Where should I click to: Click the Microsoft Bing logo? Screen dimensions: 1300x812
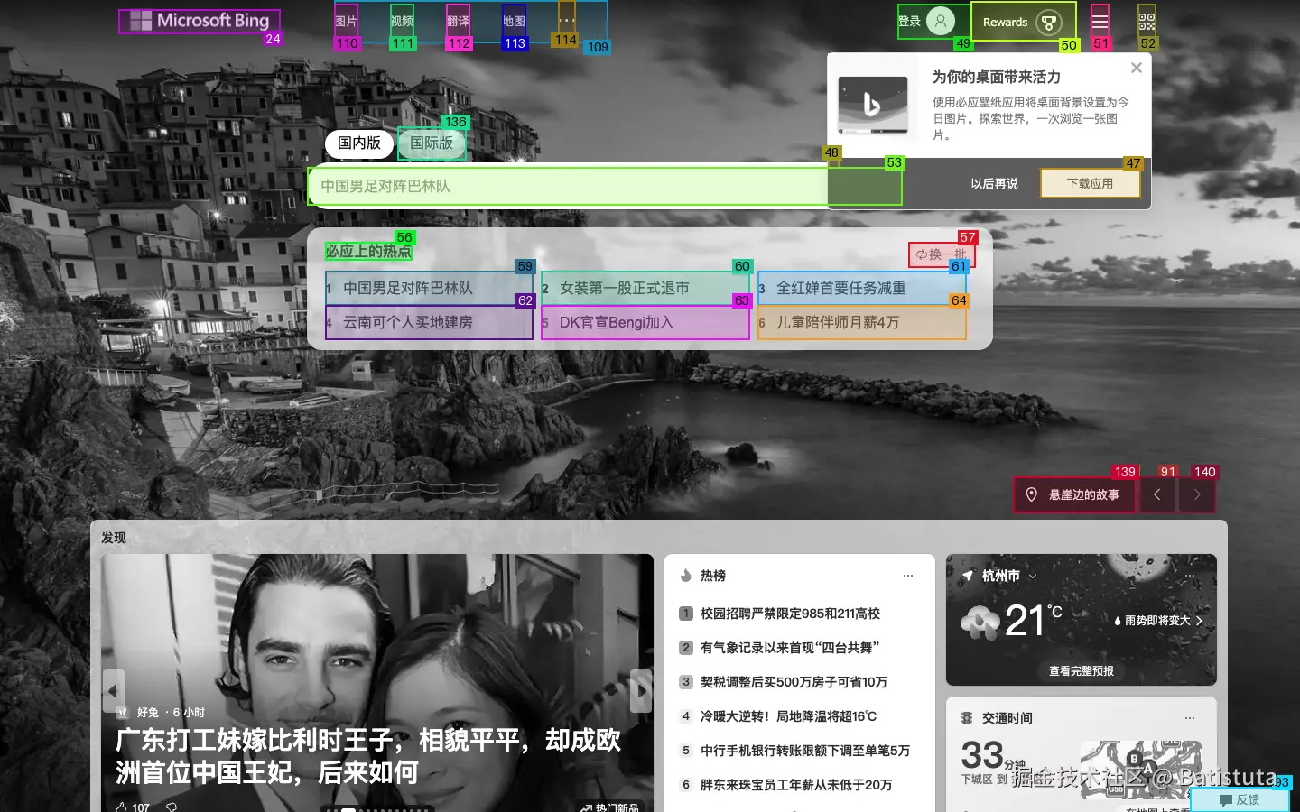200,21
